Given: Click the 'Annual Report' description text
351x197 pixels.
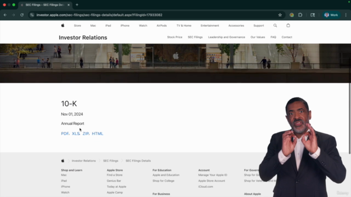Looking at the screenshot, I should [72, 124].
